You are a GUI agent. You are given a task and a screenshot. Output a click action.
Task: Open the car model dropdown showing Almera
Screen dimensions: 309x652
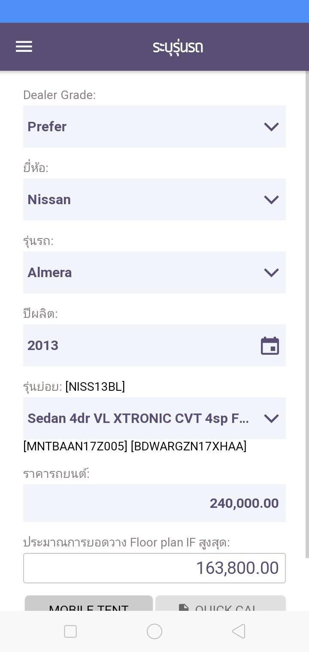click(146, 272)
